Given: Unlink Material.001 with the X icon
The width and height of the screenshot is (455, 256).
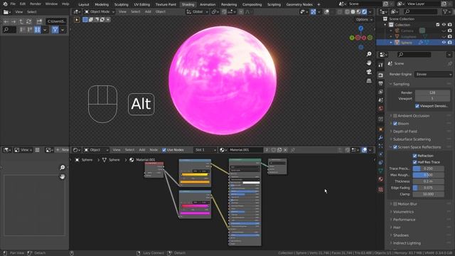Looking at the screenshot, I should [286, 150].
